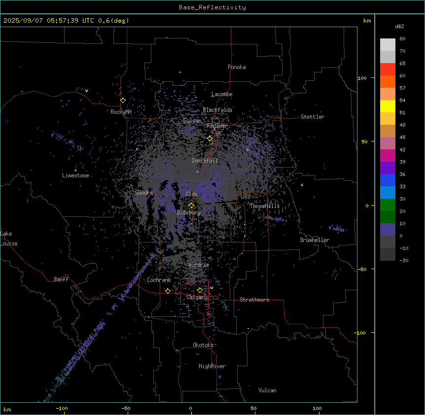Select the blue 33-36 dBZ legend swatch
The width and height of the screenshot is (425, 415).
pyautogui.click(x=388, y=180)
